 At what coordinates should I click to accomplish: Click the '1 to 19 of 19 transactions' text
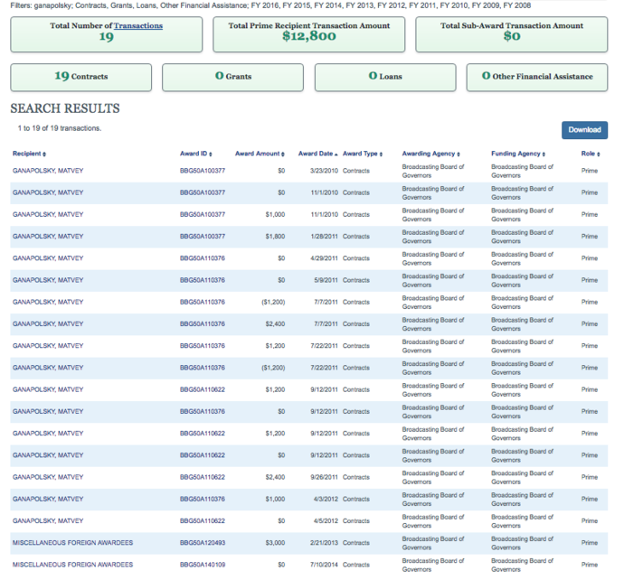(60, 128)
